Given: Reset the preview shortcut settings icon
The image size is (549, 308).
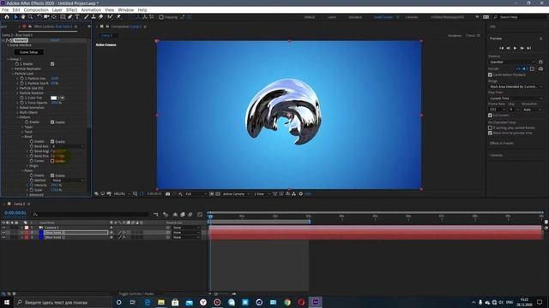Looking at the screenshot, I should 540,62.
